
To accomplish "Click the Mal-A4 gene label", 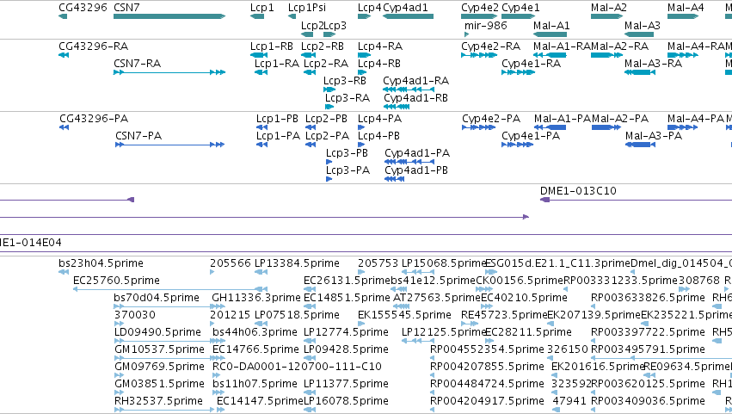I will point(686,8).
